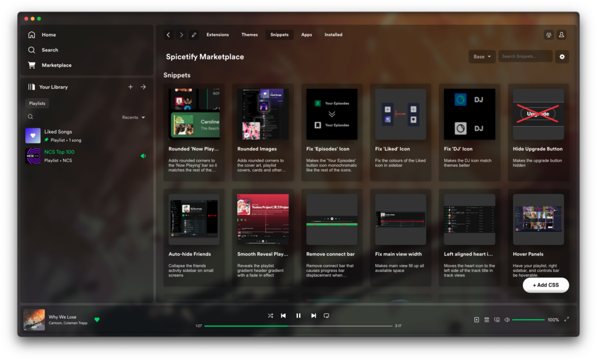597x360 pixels.
Task: Toggle shuffle playback
Action: 271,316
